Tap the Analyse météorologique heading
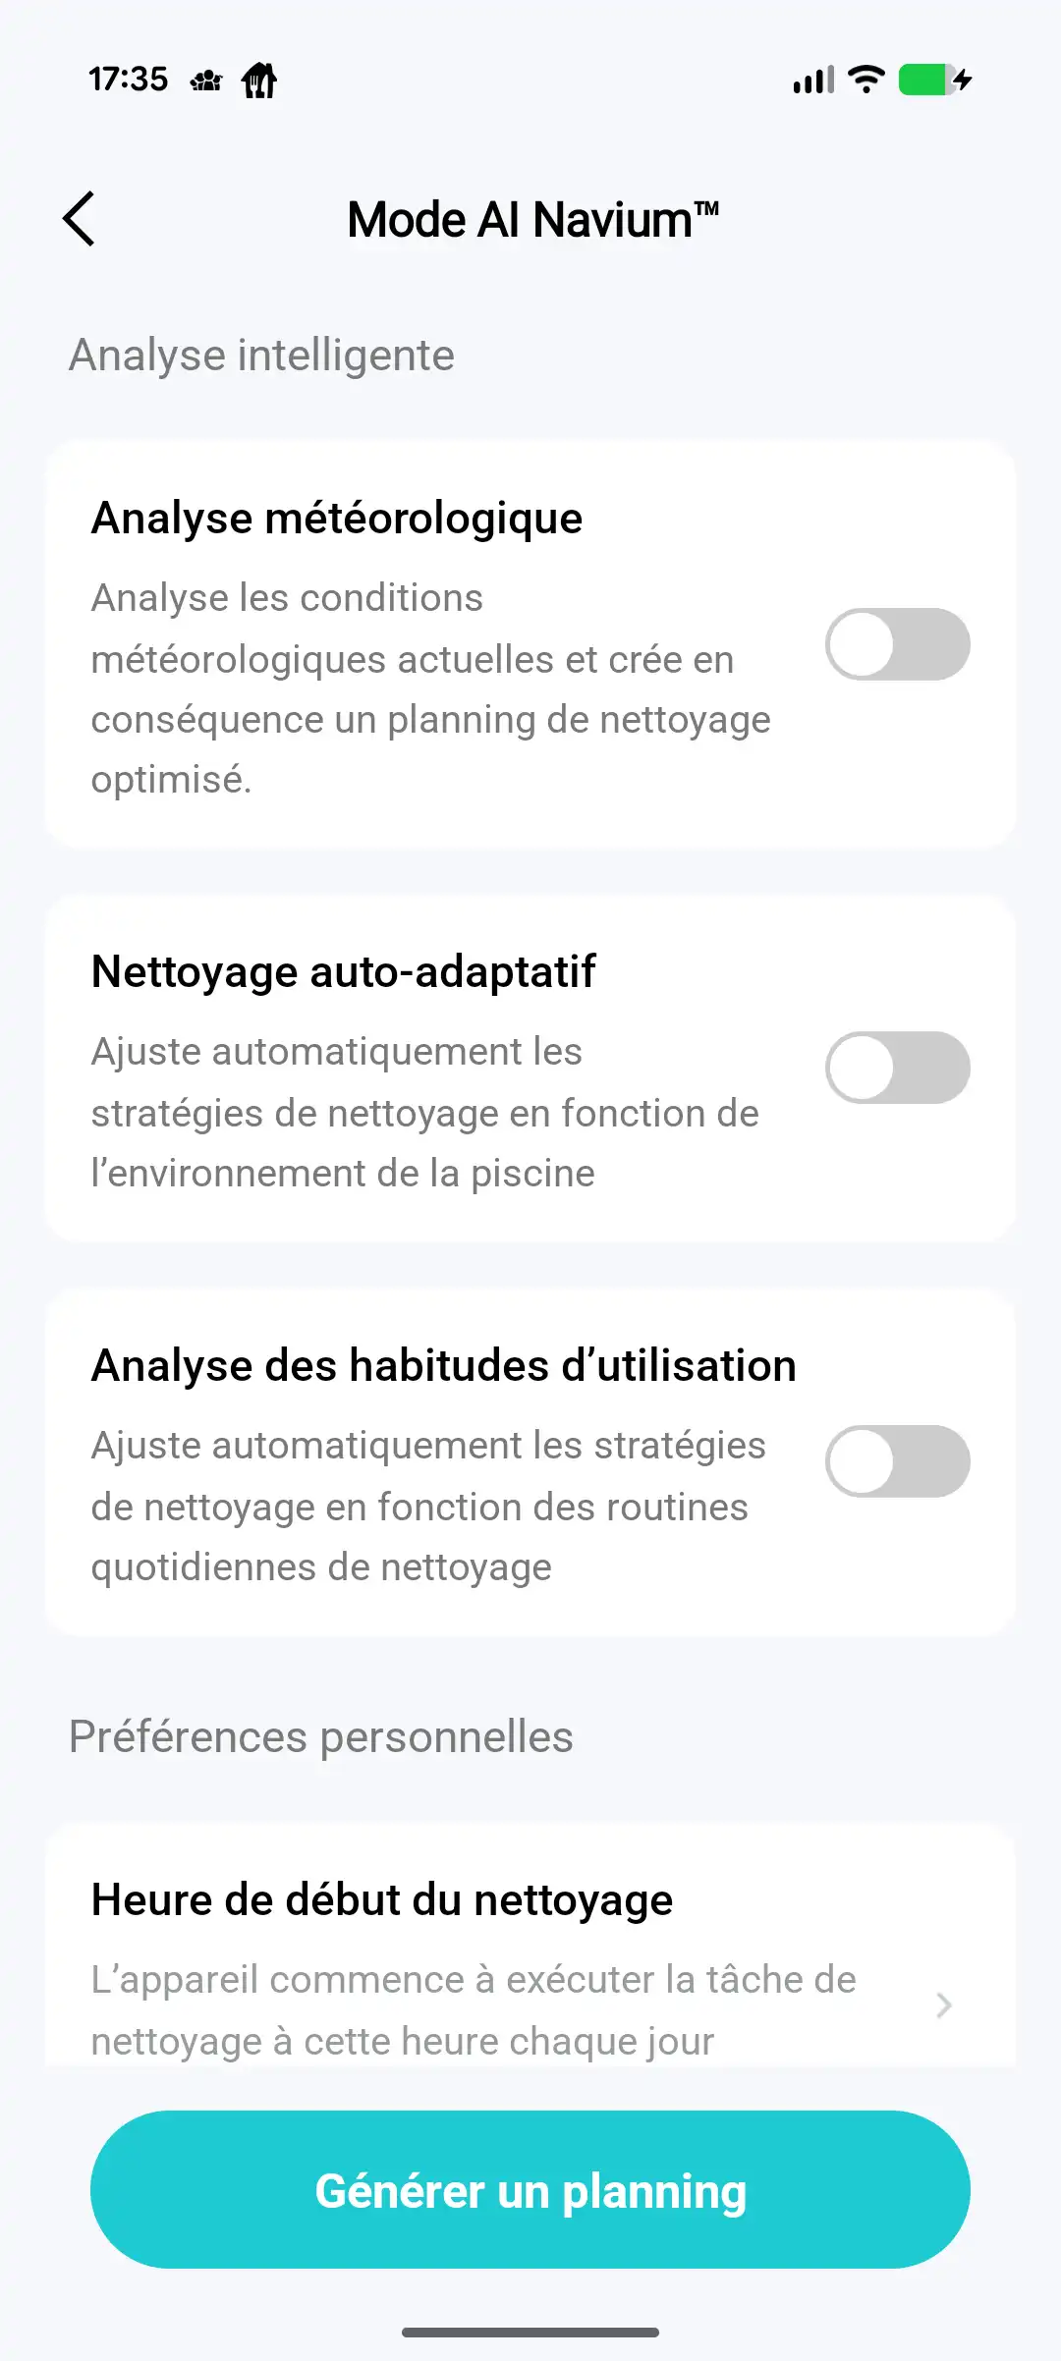The image size is (1061, 2361). point(337,519)
